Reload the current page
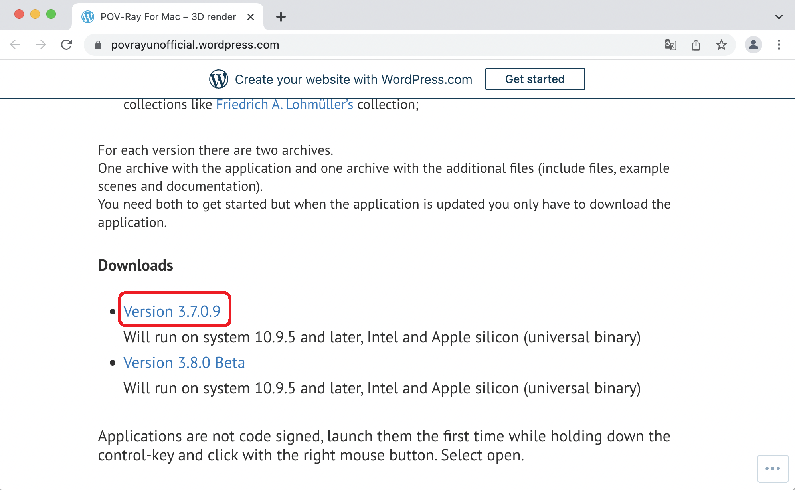The height and width of the screenshot is (490, 795). [67, 45]
